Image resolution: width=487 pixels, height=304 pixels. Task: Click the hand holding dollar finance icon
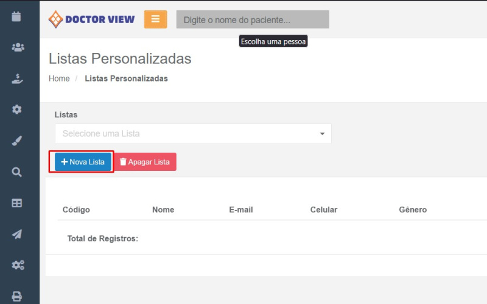[x=17, y=78]
